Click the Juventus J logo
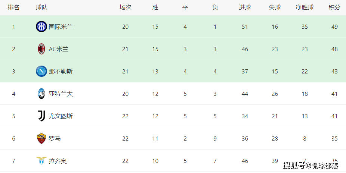 tap(41, 116)
